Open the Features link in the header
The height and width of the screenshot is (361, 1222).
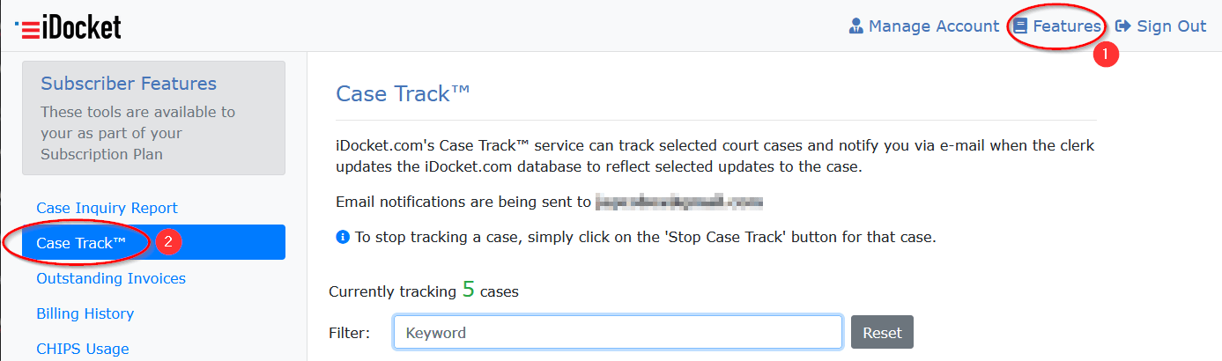(1066, 26)
